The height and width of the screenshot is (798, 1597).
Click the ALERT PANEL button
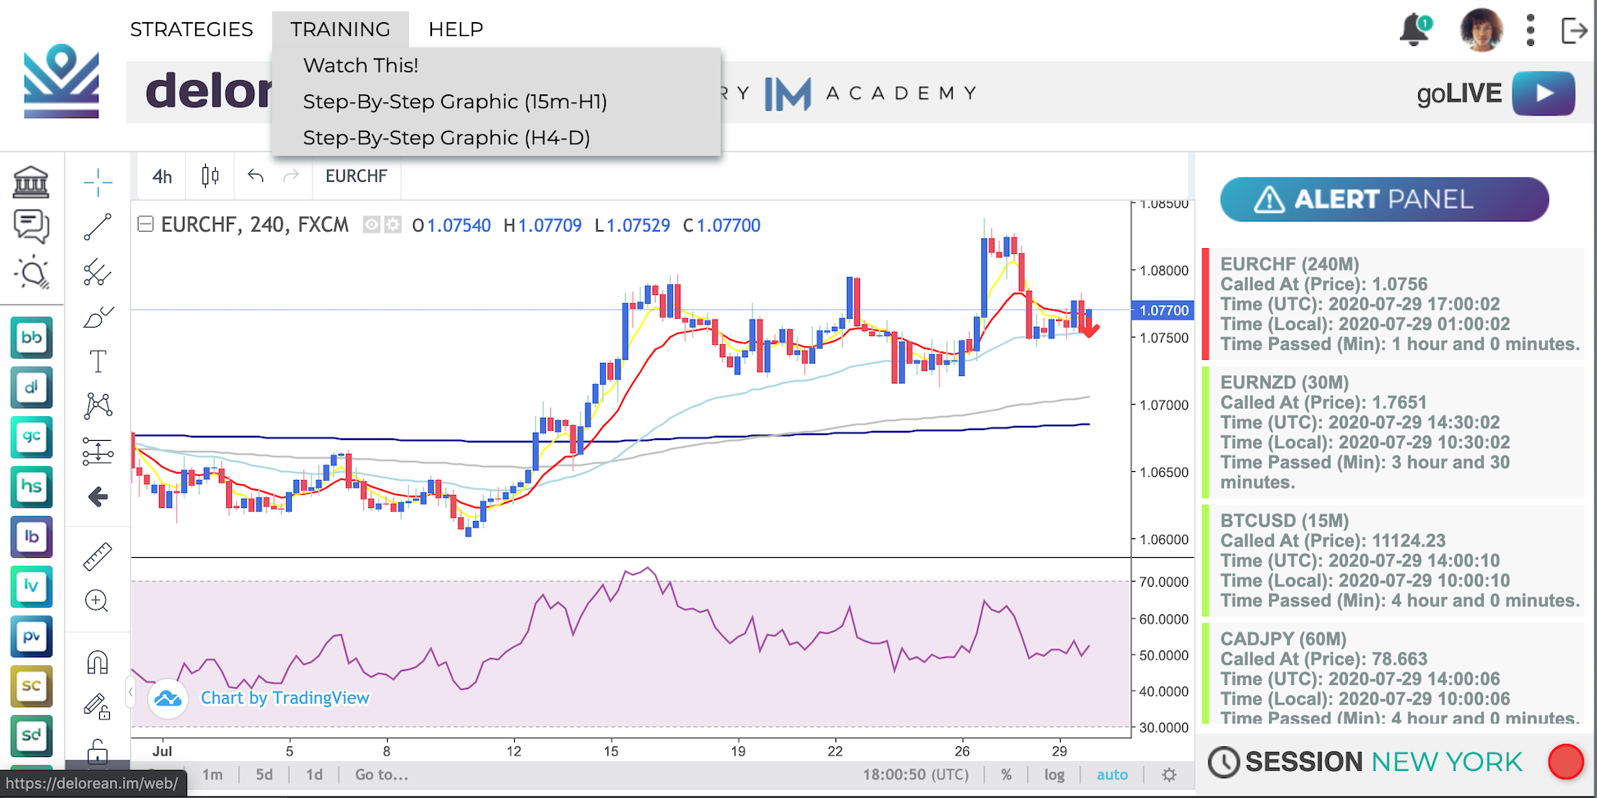point(1384,199)
